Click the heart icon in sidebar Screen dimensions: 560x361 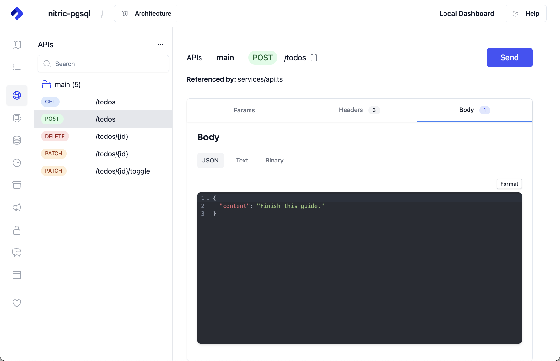(x=17, y=303)
